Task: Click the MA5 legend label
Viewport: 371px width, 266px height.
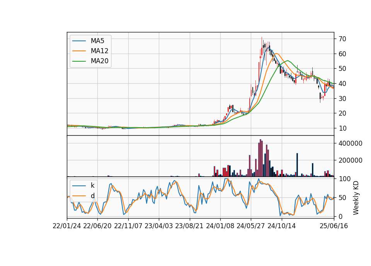Action: click(97, 41)
